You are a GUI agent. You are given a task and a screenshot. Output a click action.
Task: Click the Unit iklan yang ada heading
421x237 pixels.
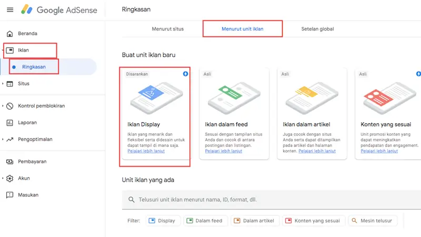point(148,180)
